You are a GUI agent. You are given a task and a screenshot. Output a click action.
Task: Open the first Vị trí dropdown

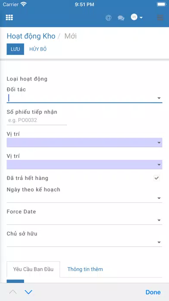[84, 143]
